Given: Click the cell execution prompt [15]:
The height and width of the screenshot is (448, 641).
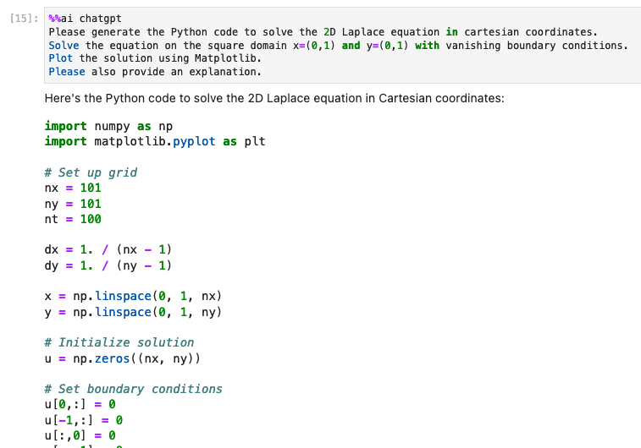Looking at the screenshot, I should point(24,19).
